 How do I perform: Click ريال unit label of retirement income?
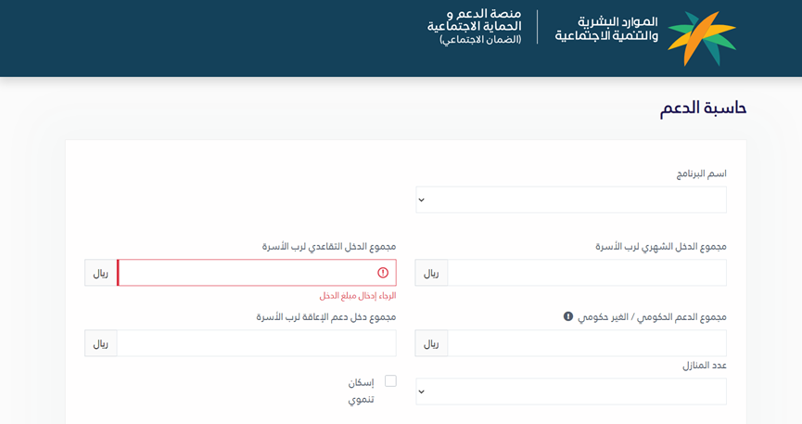pyautogui.click(x=101, y=273)
